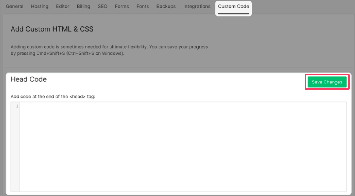Click the Add Custom HTML & CSS heading
355x196 pixels.
pos(52,29)
